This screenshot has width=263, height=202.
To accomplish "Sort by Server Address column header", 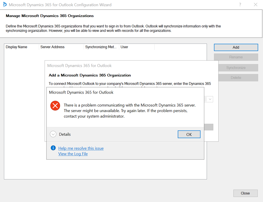I will coord(61,47).
